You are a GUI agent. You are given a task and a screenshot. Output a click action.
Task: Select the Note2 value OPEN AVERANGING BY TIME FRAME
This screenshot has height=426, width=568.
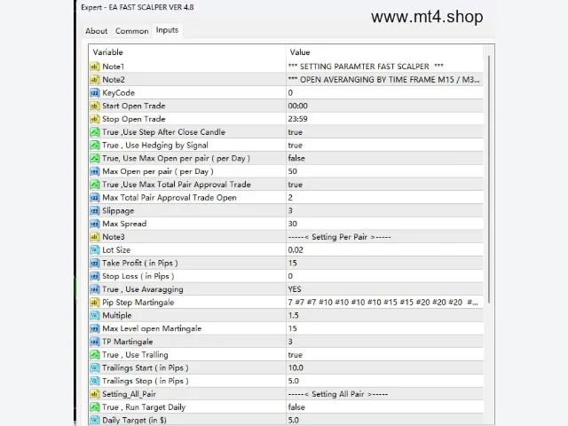384,80
